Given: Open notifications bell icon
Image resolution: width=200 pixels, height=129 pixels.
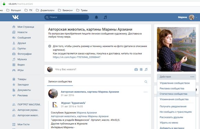Looking at the screenshot, I should click(97, 17).
